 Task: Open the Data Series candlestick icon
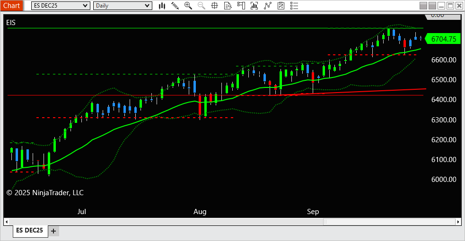point(162,6)
